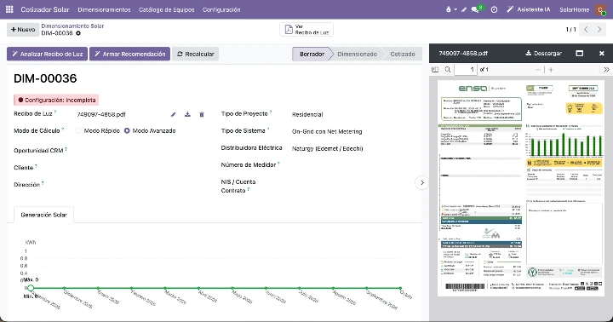Follow the Dimensionamiento Solar breadcrumb link
This screenshot has width=613, height=322.
click(x=72, y=26)
